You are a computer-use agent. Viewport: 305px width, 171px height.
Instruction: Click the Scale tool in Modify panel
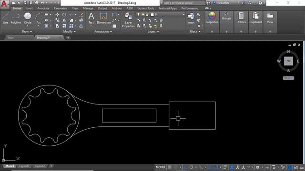64,26
